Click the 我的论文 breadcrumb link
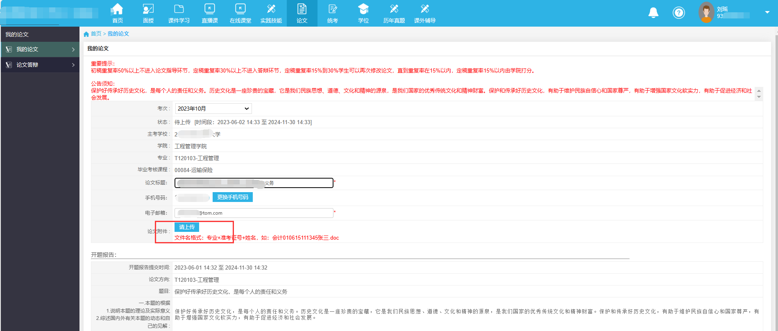Screen dimensions: 778x331 click(118, 34)
